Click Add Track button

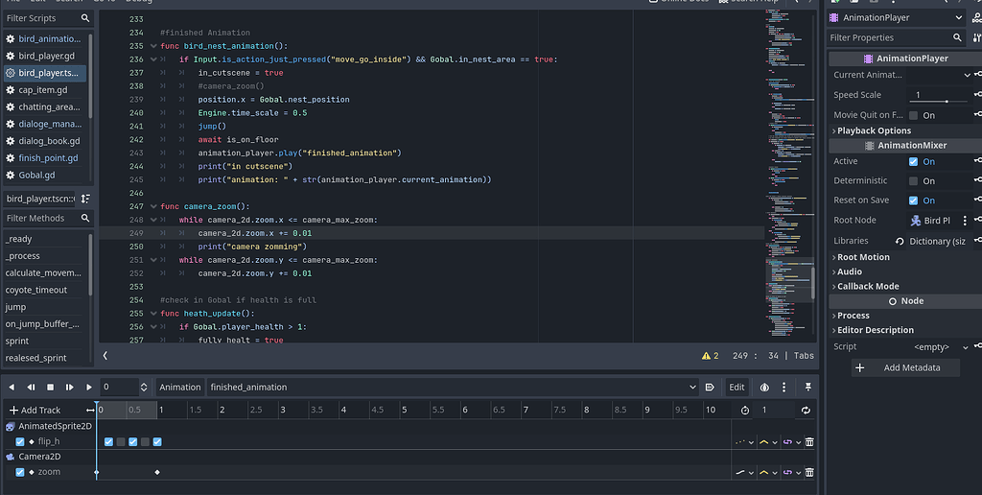[x=35, y=410]
